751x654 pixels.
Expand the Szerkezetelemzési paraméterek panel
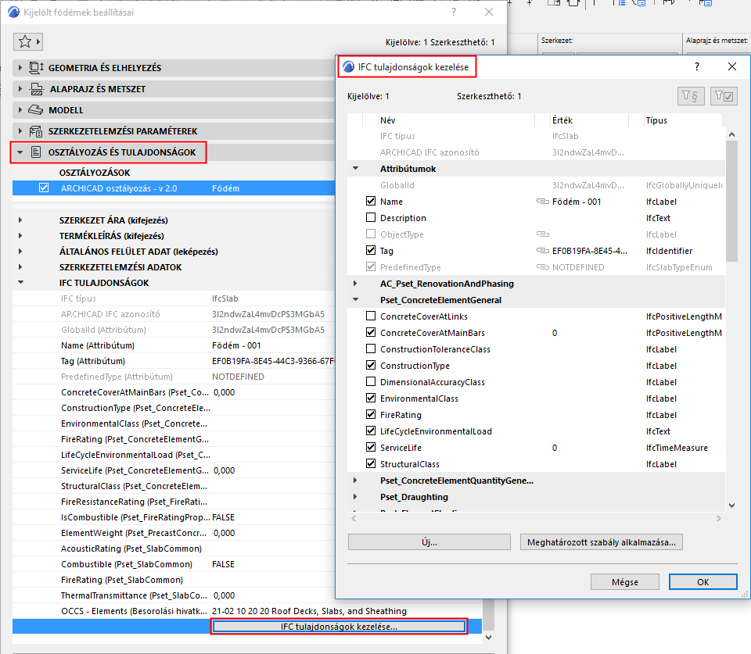(x=20, y=131)
